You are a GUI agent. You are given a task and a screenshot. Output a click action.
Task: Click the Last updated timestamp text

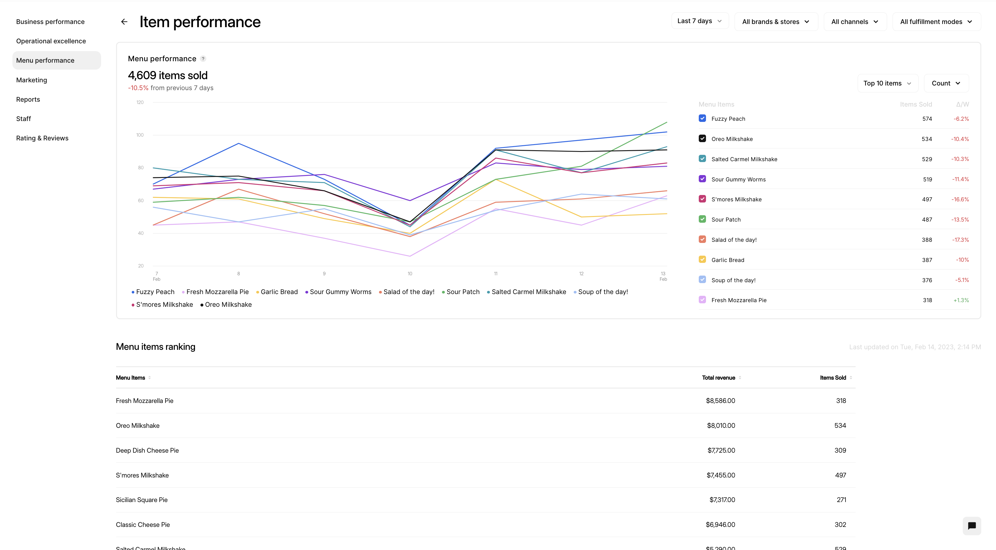coord(915,347)
